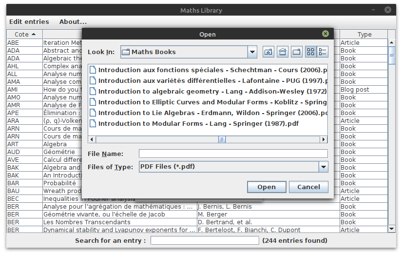
Task: Open the Files of Type dropdown
Action: [x=323, y=167]
